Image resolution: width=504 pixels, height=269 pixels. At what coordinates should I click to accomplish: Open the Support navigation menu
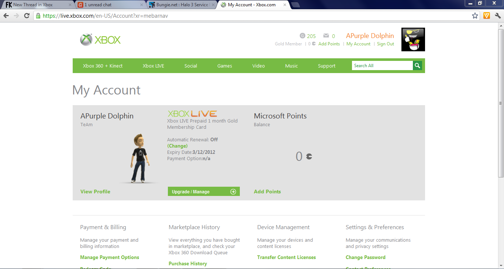tap(327, 66)
